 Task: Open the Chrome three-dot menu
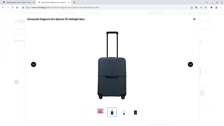(x=221, y=7)
